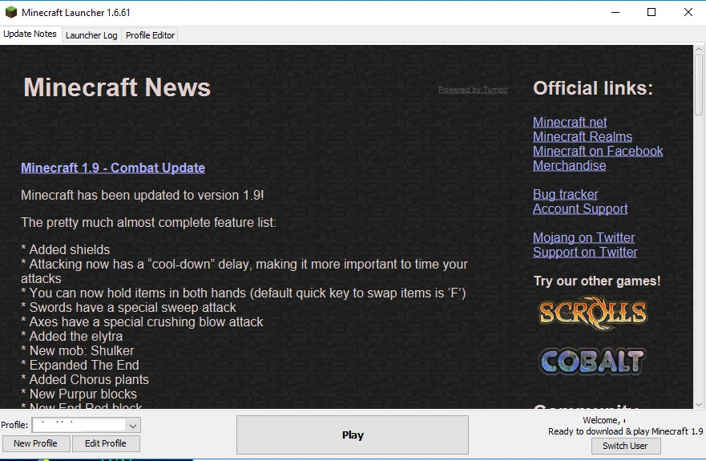Click '* Added Chorus plants' line
The height and width of the screenshot is (461, 706).
[85, 379]
